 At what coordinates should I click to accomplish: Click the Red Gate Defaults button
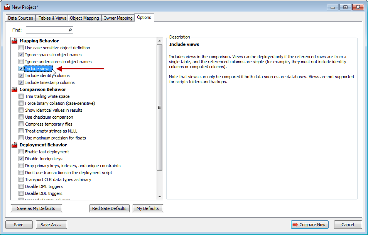click(x=109, y=208)
